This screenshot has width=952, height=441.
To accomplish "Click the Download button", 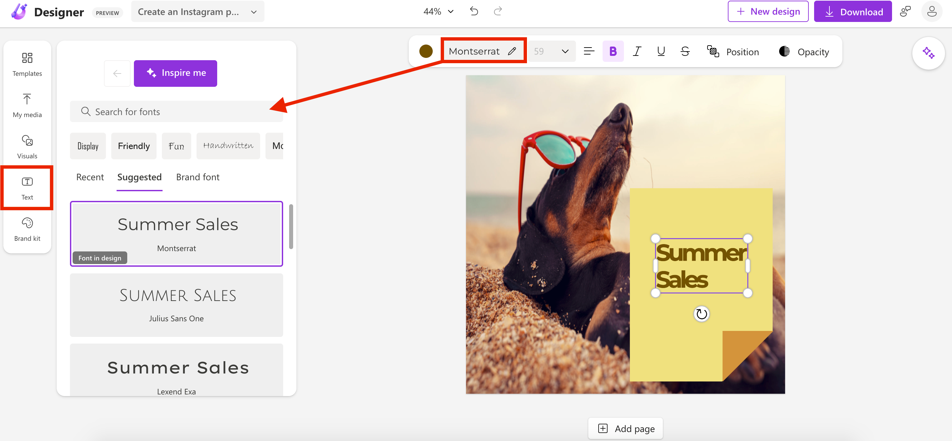I will 853,11.
